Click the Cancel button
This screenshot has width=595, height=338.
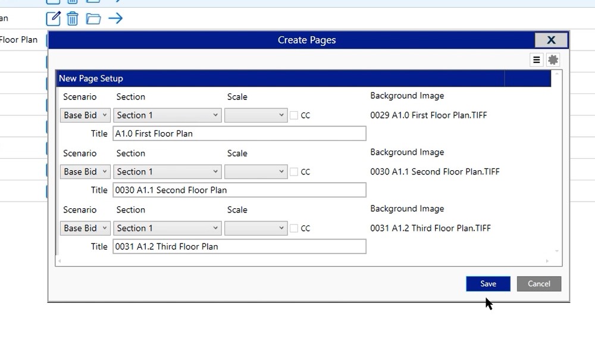tap(538, 284)
